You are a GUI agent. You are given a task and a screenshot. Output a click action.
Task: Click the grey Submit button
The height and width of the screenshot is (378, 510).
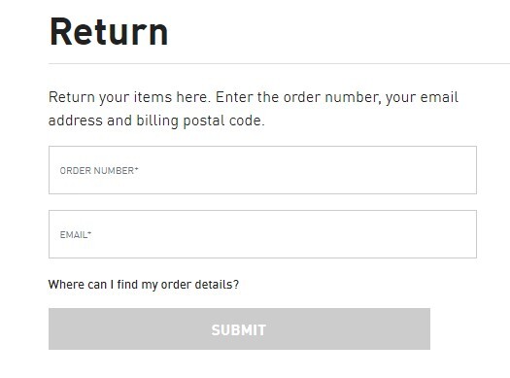(239, 328)
